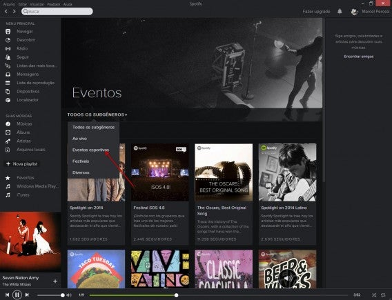Select Todos os subgêneros menu option
The width and height of the screenshot is (392, 300).
click(x=93, y=127)
